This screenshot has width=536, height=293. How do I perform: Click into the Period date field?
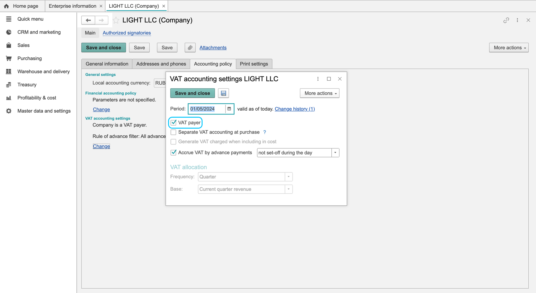click(x=207, y=109)
